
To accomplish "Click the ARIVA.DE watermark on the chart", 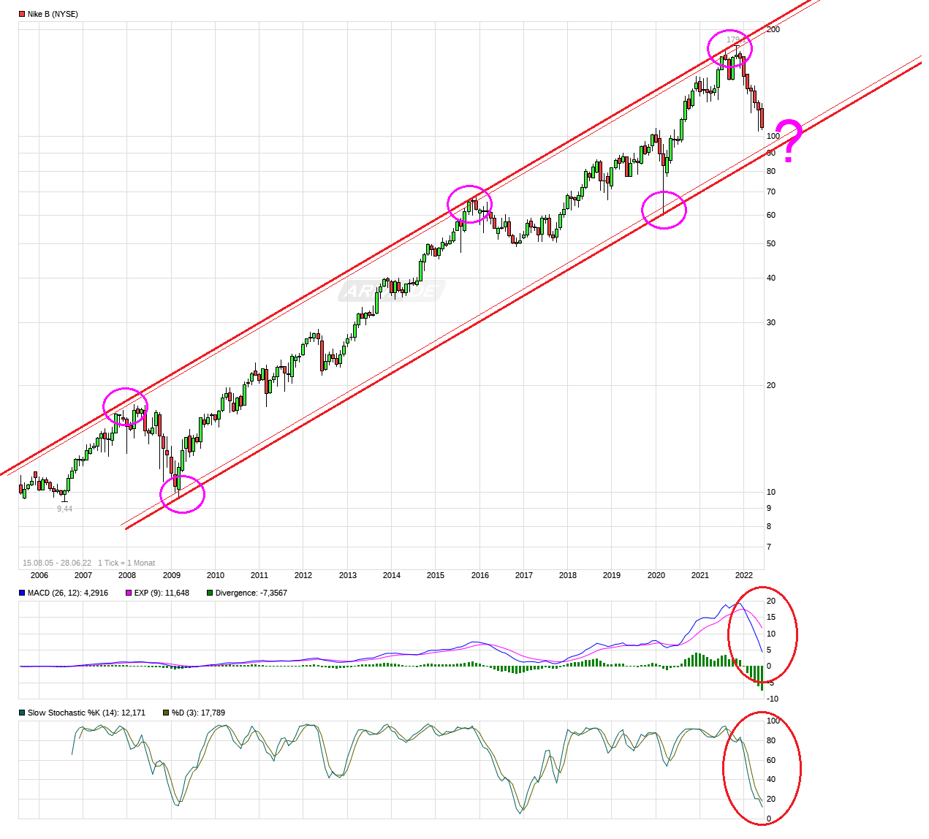I will pyautogui.click(x=391, y=290).
